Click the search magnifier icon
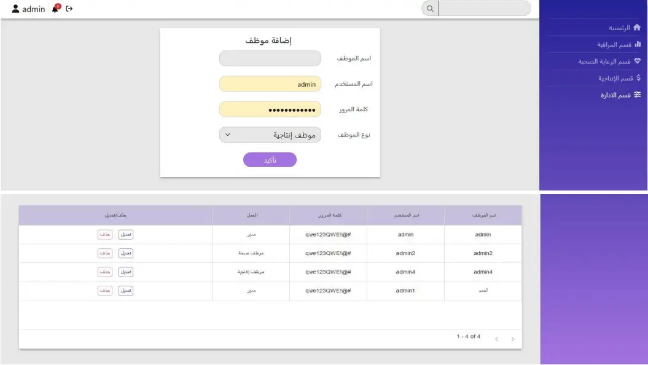The image size is (648, 365). (x=430, y=9)
